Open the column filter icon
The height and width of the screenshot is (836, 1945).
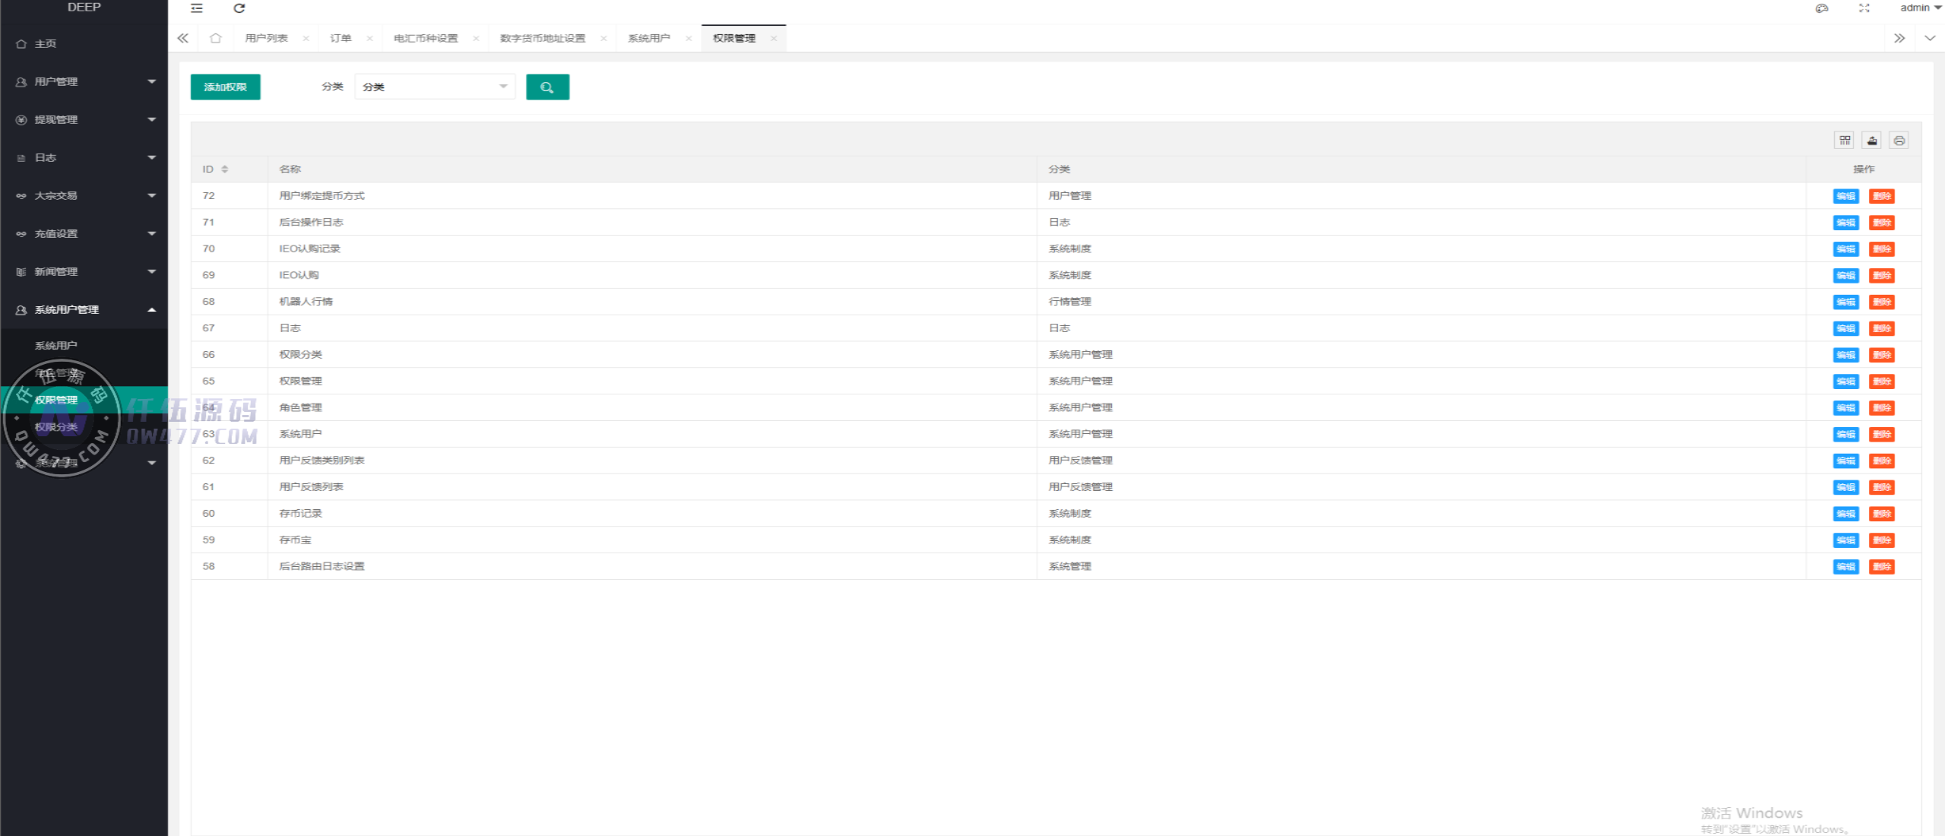click(x=1844, y=141)
